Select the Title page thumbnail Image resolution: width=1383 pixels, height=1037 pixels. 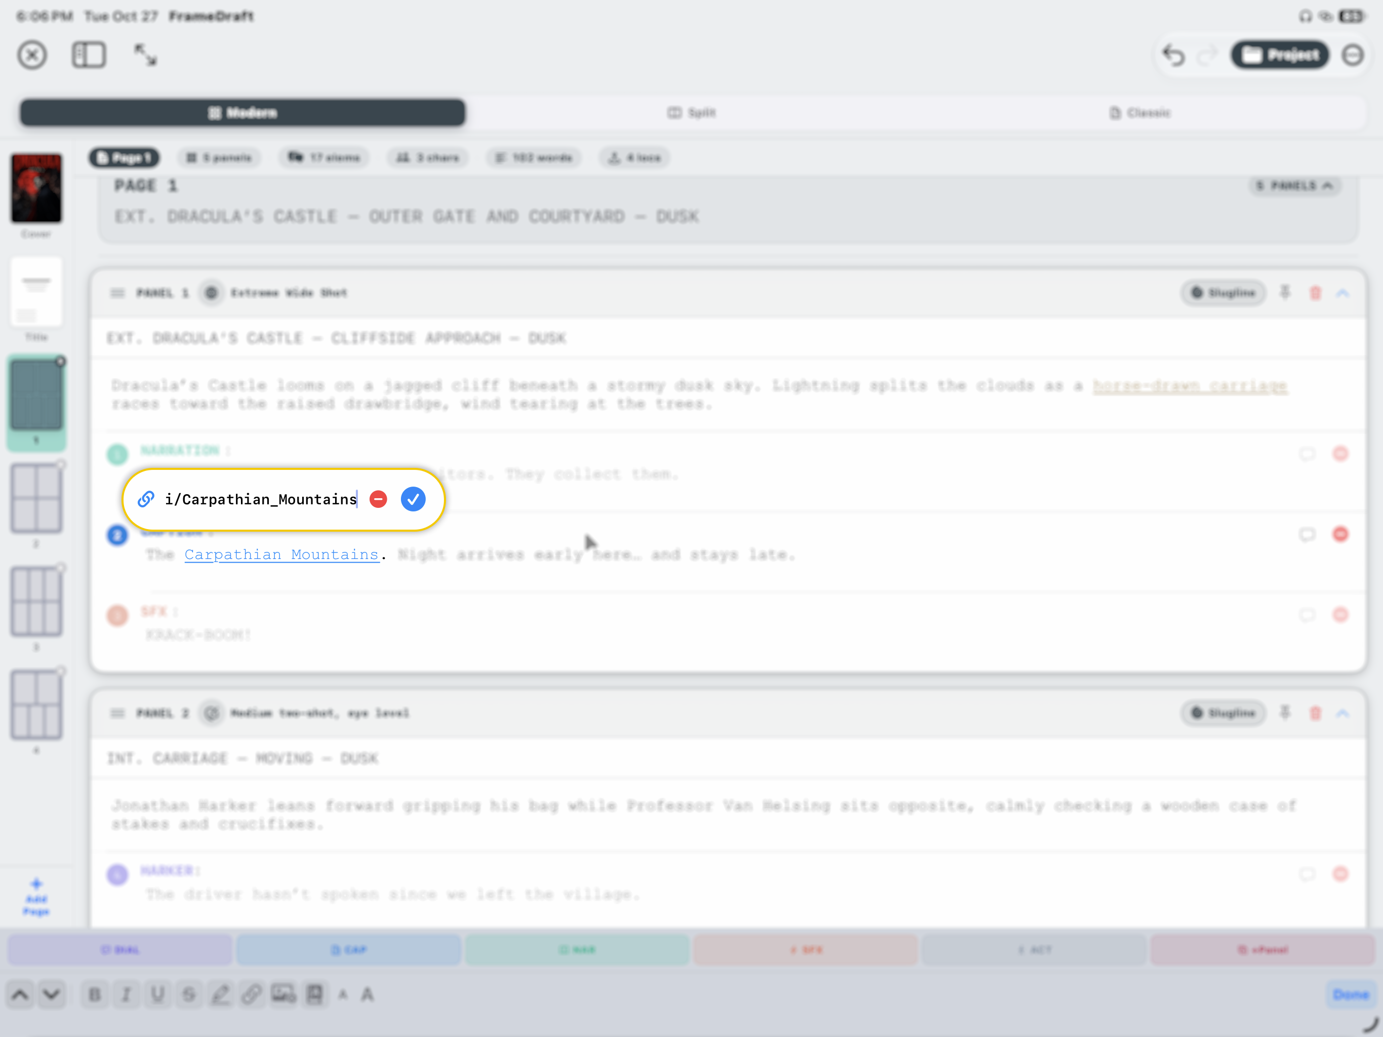coord(36,292)
